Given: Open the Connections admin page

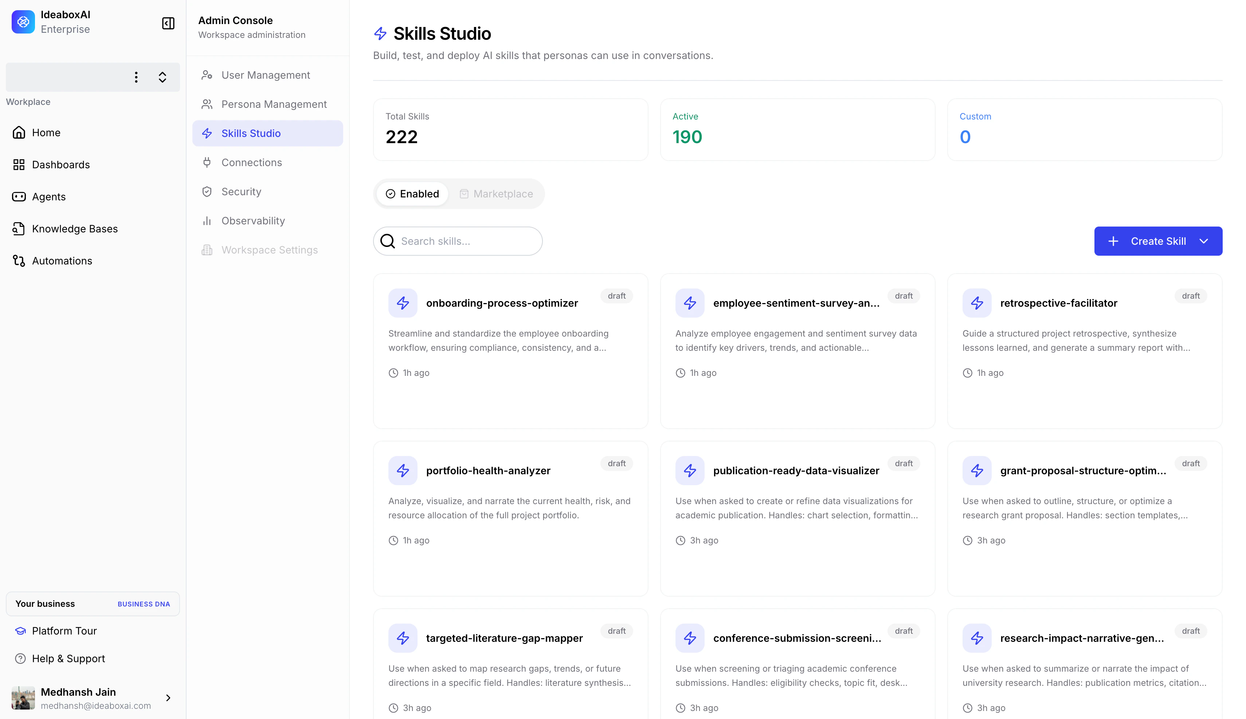Looking at the screenshot, I should [268, 162].
